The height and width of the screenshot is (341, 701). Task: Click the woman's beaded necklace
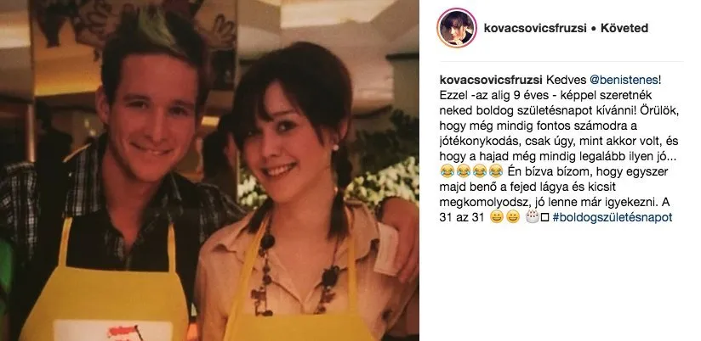(x=295, y=271)
